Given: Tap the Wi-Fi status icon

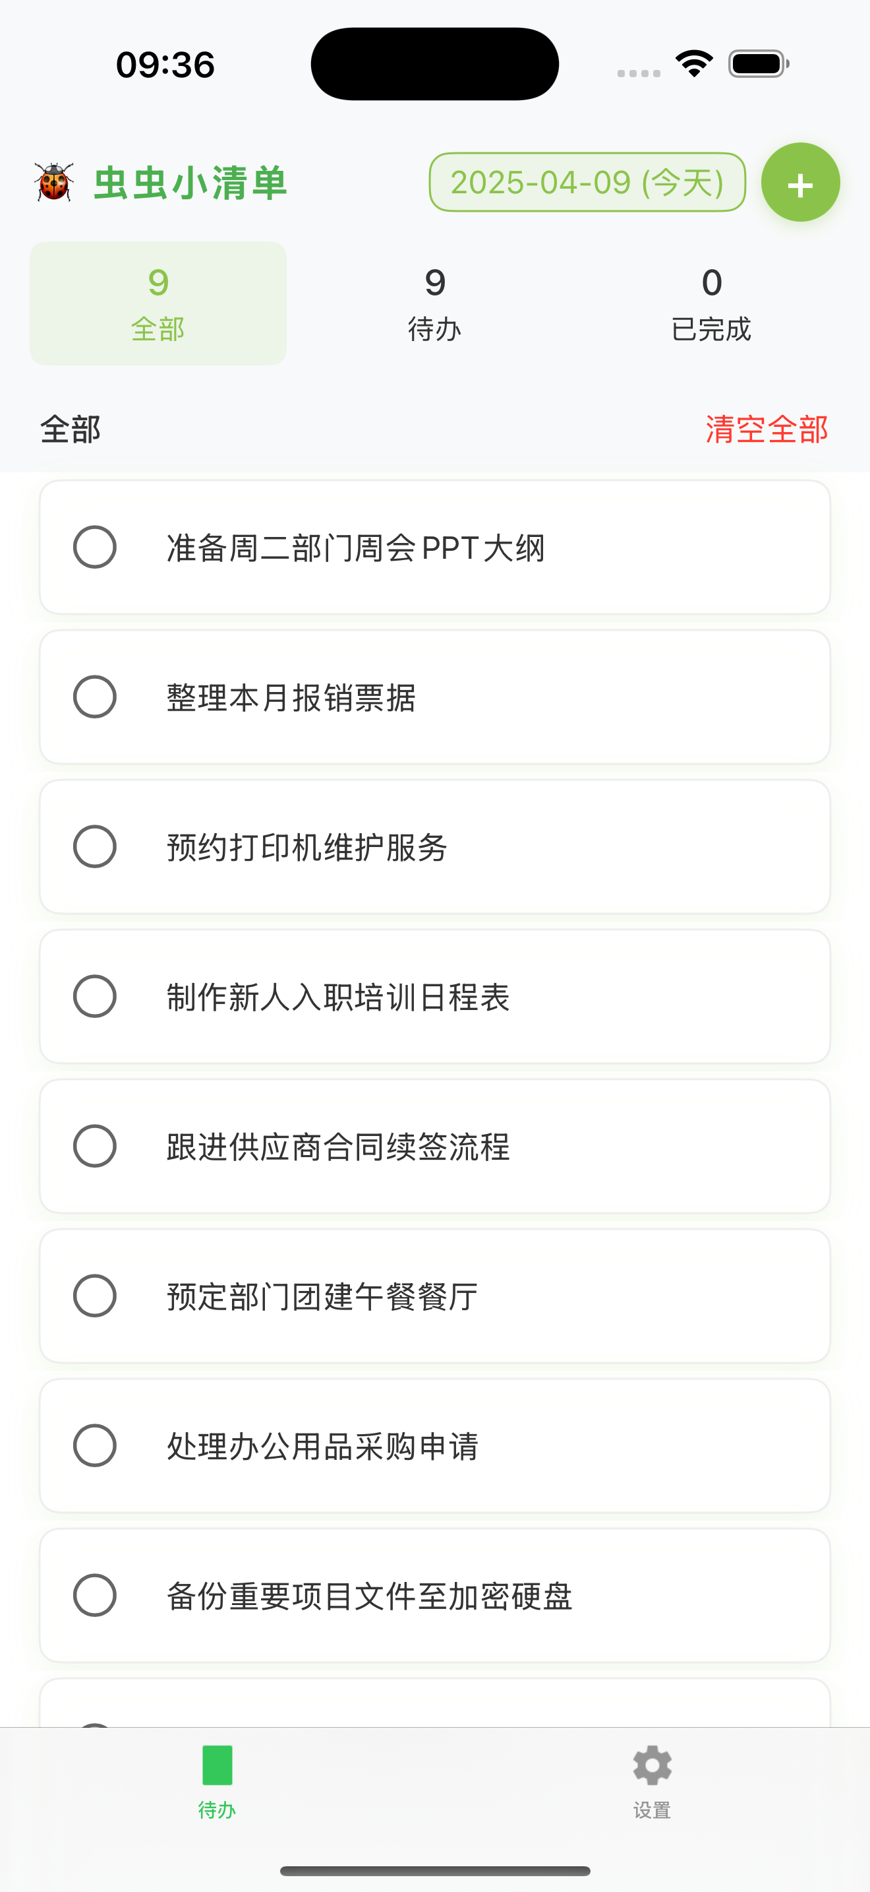Looking at the screenshot, I should [694, 64].
